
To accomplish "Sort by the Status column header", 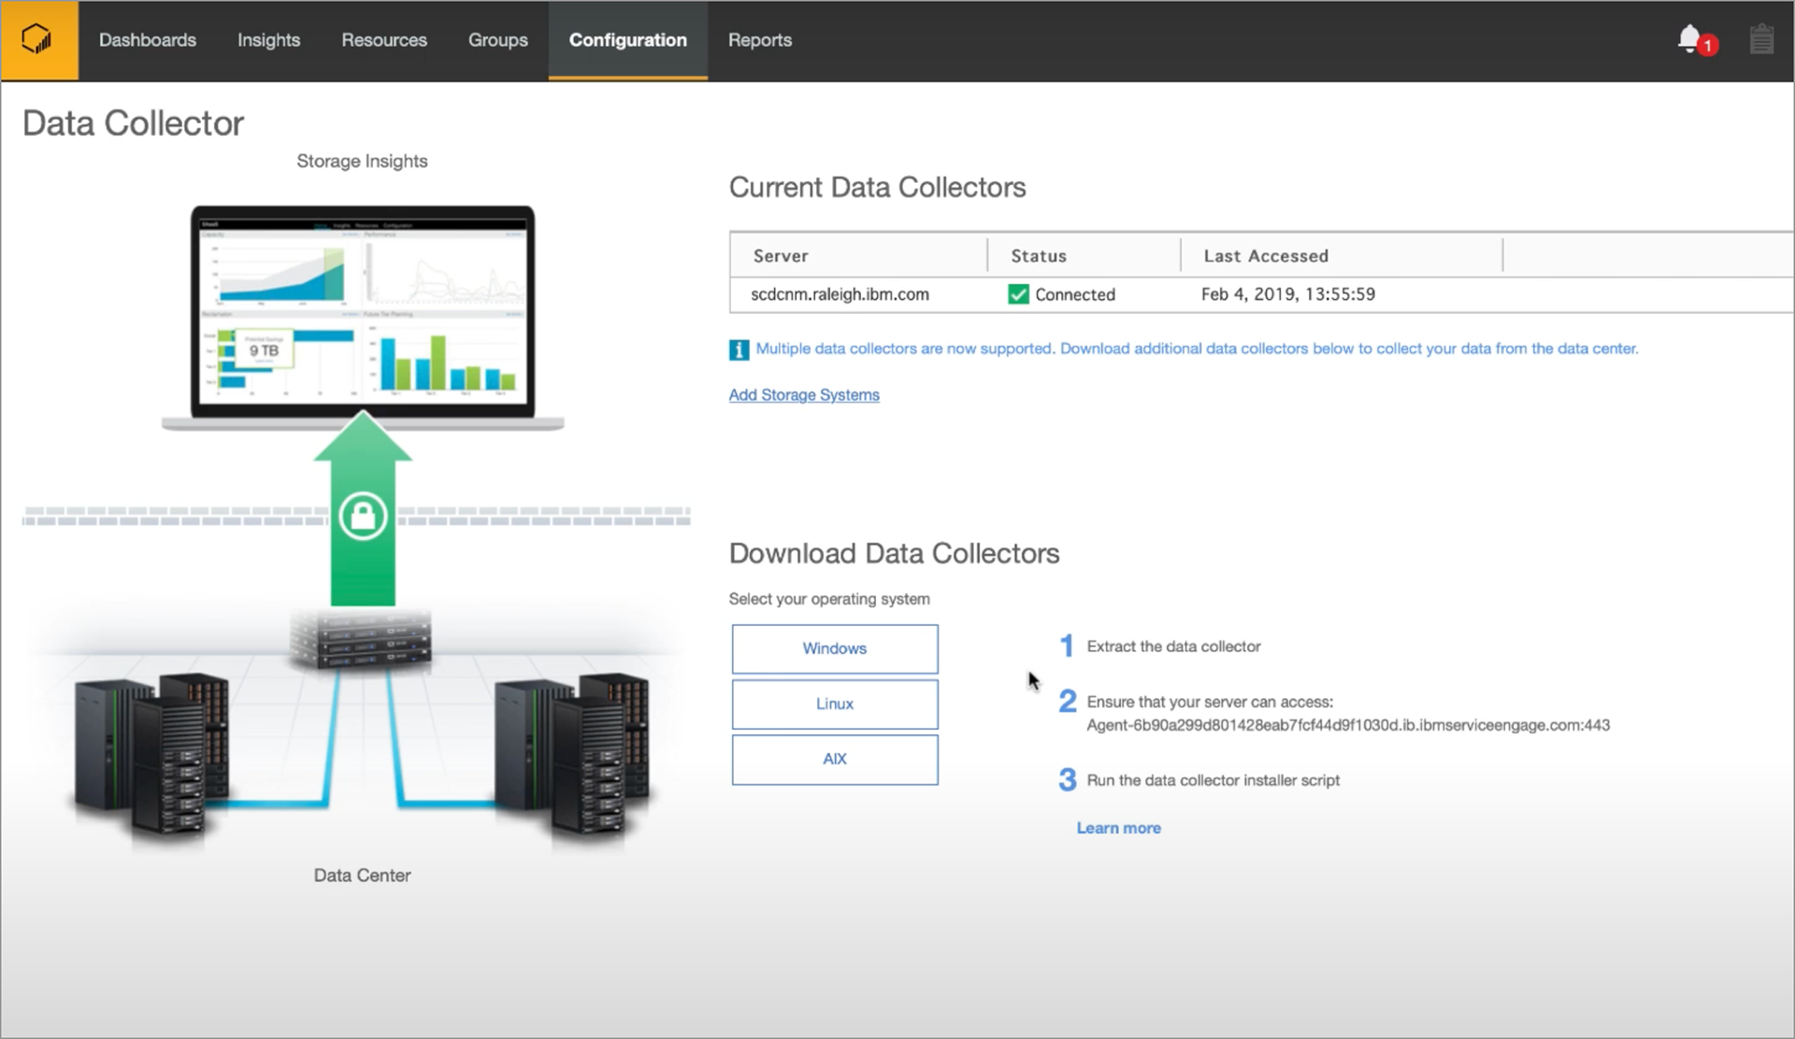I will 1039,256.
